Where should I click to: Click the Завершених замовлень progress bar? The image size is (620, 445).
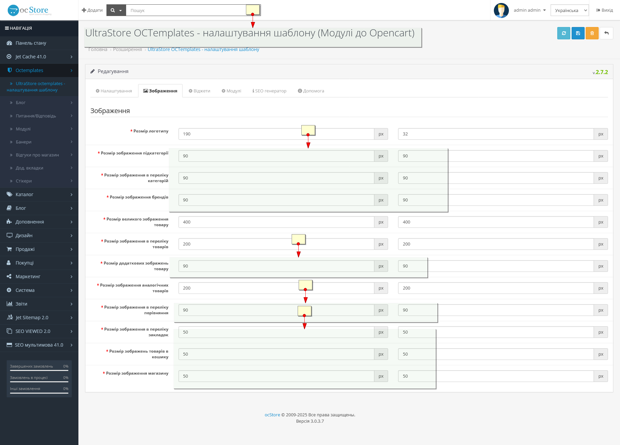(39, 370)
